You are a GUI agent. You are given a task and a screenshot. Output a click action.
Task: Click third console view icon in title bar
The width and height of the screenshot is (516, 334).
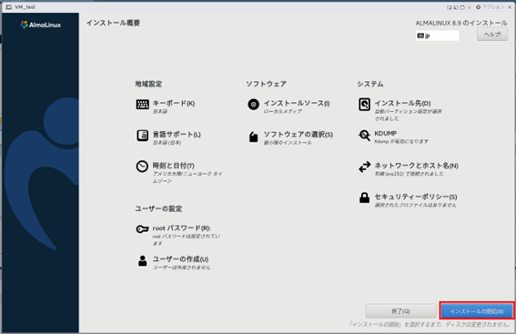click(x=462, y=7)
